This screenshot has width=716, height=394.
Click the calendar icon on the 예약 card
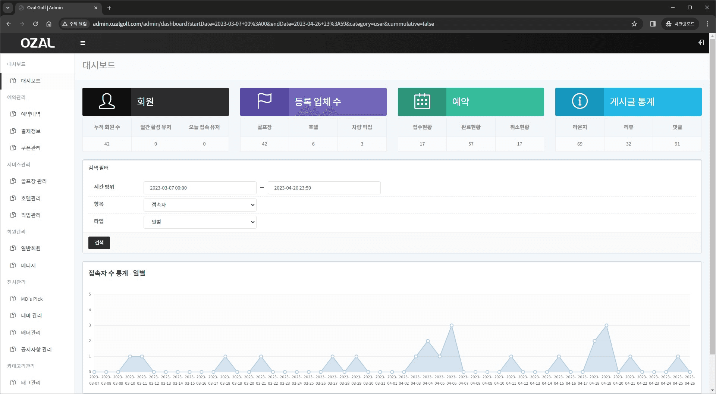(x=422, y=101)
